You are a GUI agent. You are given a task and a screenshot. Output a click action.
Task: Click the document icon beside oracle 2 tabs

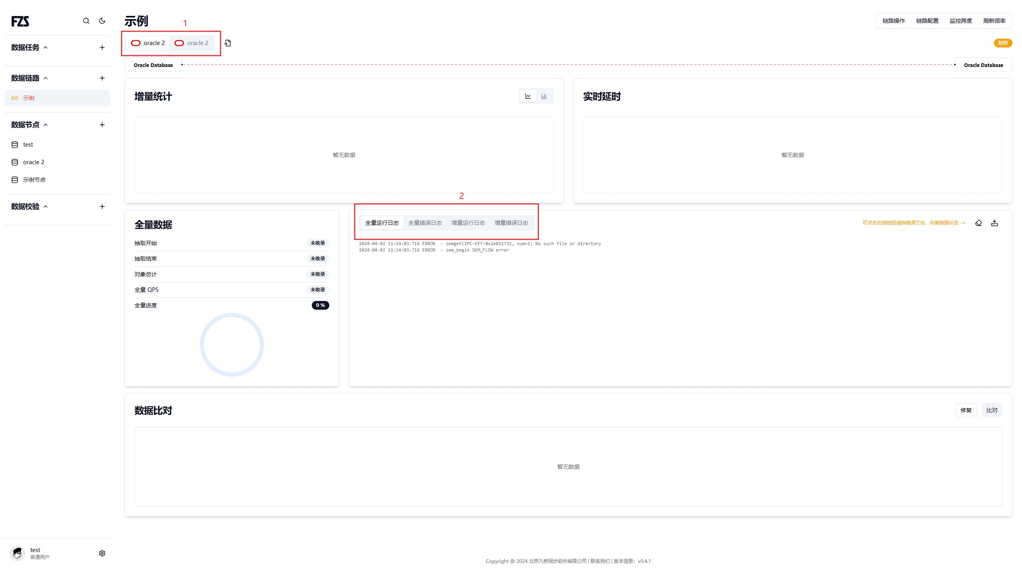pyautogui.click(x=228, y=43)
